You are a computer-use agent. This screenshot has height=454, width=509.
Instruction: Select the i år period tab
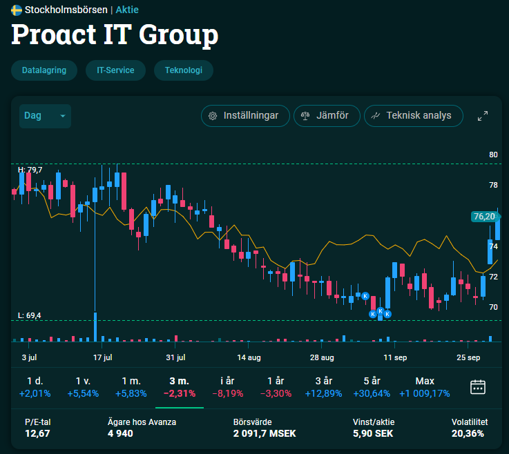click(x=227, y=387)
